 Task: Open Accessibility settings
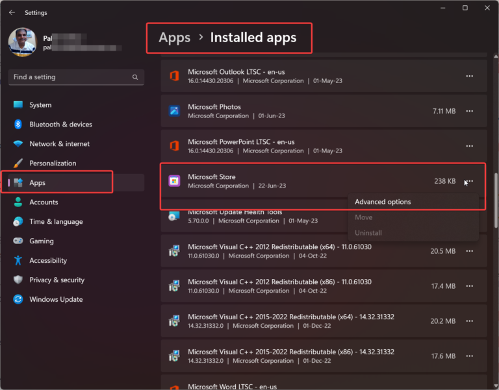point(76,260)
